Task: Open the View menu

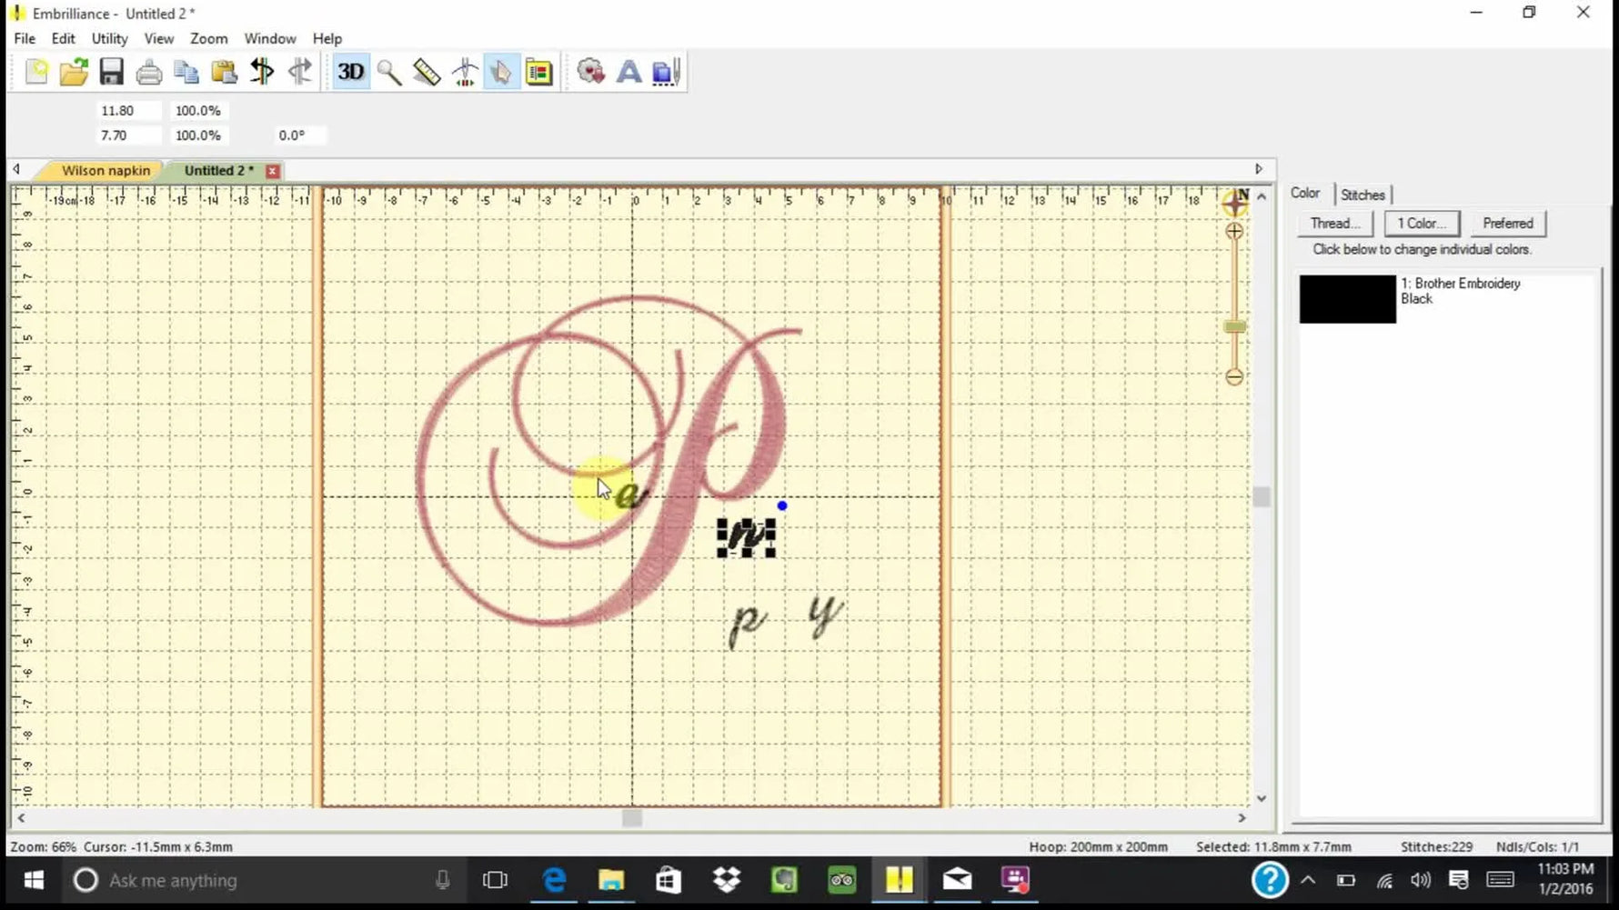Action: (x=158, y=38)
